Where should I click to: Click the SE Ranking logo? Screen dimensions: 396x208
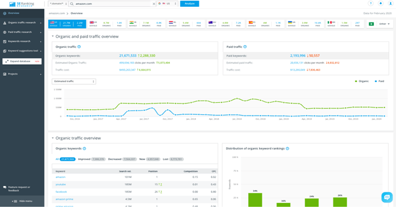(21, 4)
